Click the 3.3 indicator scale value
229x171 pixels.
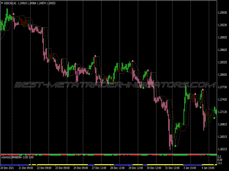click(x=219, y=157)
